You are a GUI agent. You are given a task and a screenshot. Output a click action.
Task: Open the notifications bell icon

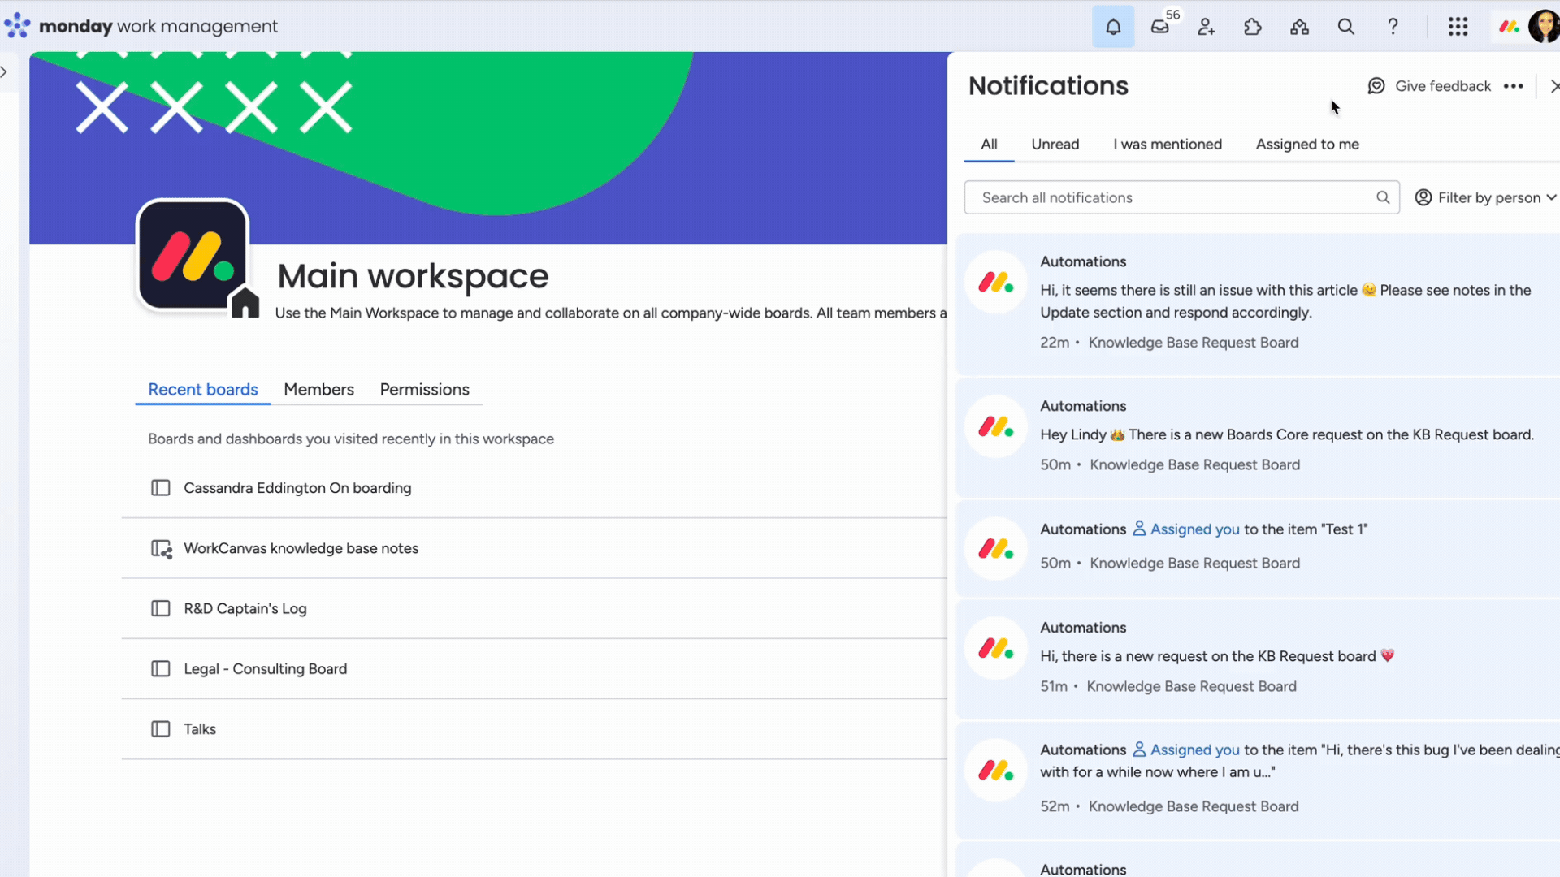tap(1112, 26)
